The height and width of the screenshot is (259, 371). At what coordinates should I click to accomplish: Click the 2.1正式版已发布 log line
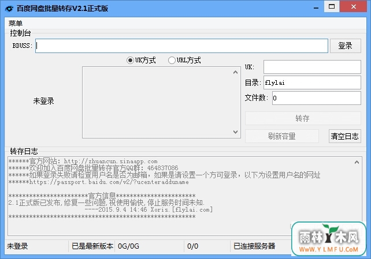point(106,202)
